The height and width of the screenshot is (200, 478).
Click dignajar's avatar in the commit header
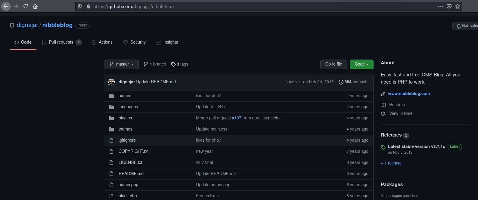pos(111,82)
